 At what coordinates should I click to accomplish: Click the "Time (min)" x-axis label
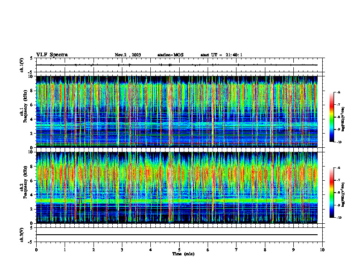[x=183, y=254]
